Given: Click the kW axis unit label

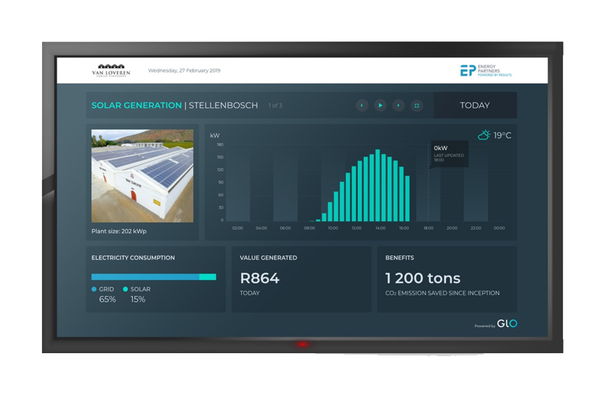Looking at the screenshot, I should click(215, 136).
